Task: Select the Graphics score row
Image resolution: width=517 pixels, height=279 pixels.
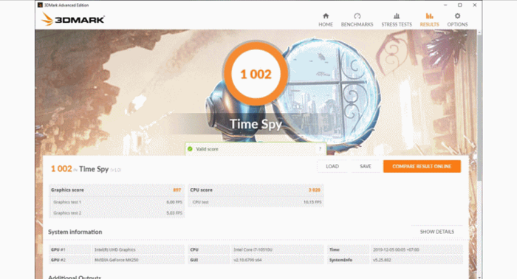Action: (117, 190)
